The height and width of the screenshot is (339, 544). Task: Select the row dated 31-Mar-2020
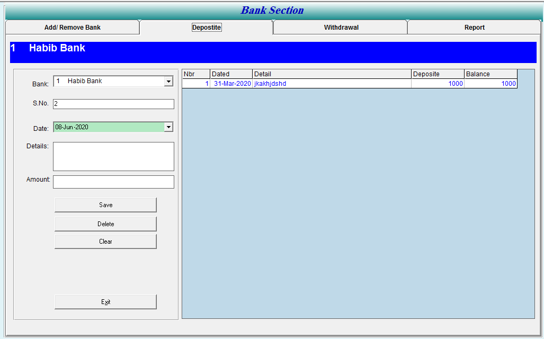point(350,84)
